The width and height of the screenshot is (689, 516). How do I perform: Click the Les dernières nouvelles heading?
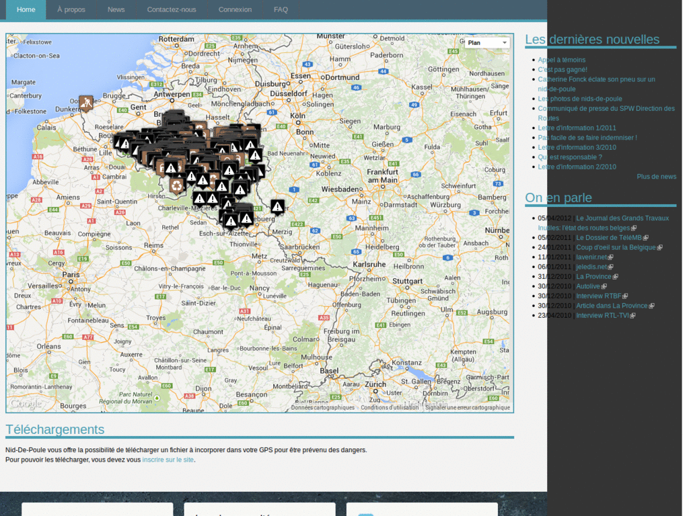point(592,40)
